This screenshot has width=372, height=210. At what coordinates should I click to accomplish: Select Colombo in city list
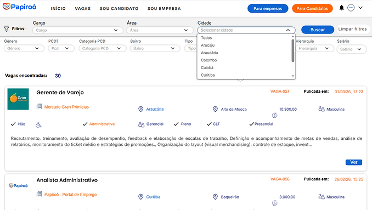(244, 60)
